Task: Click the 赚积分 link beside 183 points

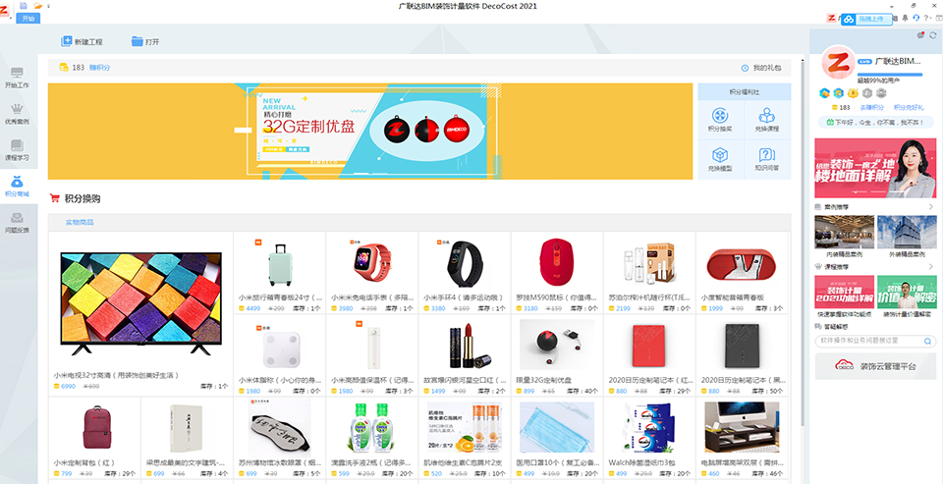Action: (x=100, y=68)
